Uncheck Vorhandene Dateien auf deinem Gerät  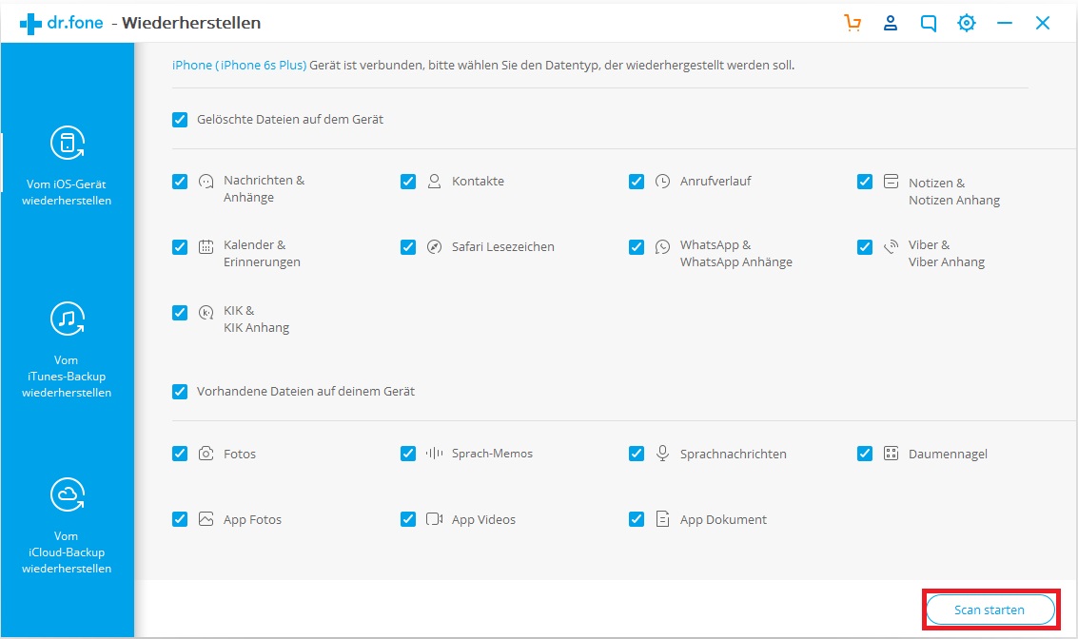[x=180, y=392]
